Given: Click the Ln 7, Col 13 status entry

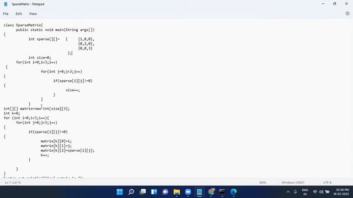Looking at the screenshot, I should 13,183.
